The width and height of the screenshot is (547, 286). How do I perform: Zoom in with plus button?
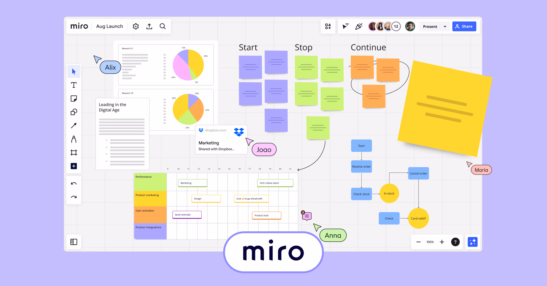pyautogui.click(x=442, y=242)
